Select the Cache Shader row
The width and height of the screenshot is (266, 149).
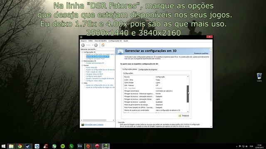click(155, 83)
